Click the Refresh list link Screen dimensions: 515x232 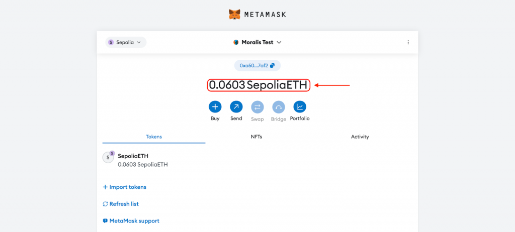coord(121,204)
